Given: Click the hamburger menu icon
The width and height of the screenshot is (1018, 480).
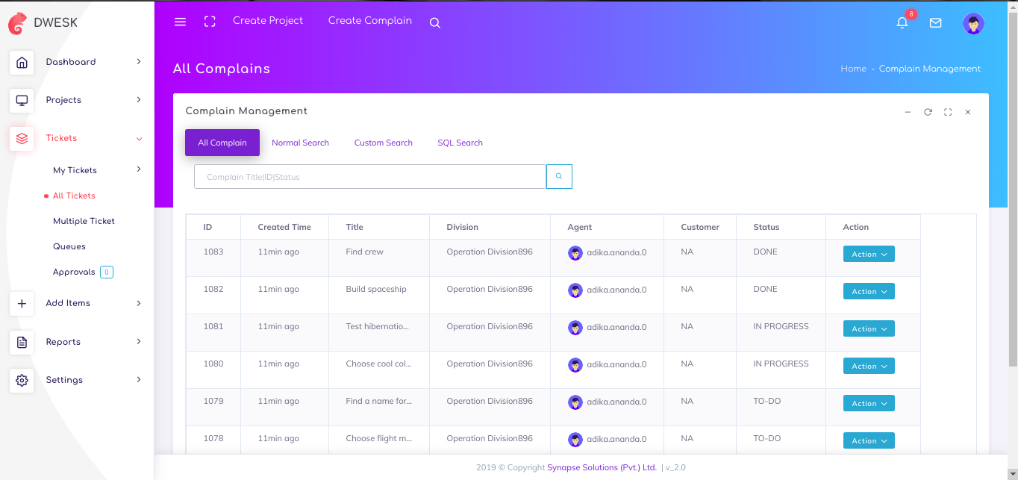Looking at the screenshot, I should pyautogui.click(x=180, y=22).
